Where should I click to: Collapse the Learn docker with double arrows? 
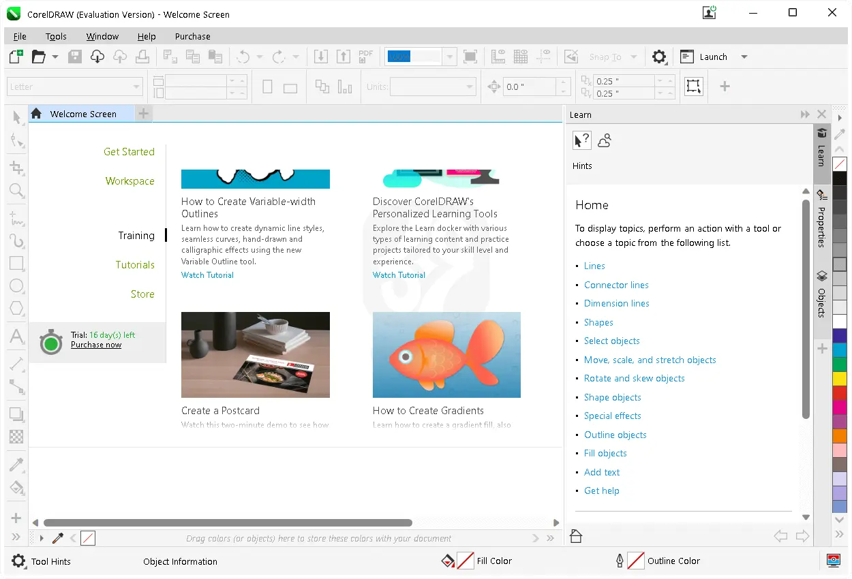pos(805,114)
